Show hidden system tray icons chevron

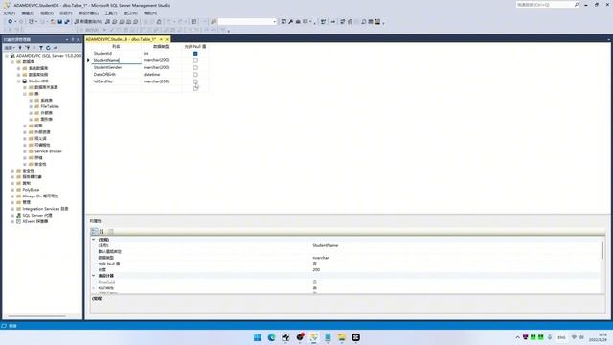[x=517, y=337]
